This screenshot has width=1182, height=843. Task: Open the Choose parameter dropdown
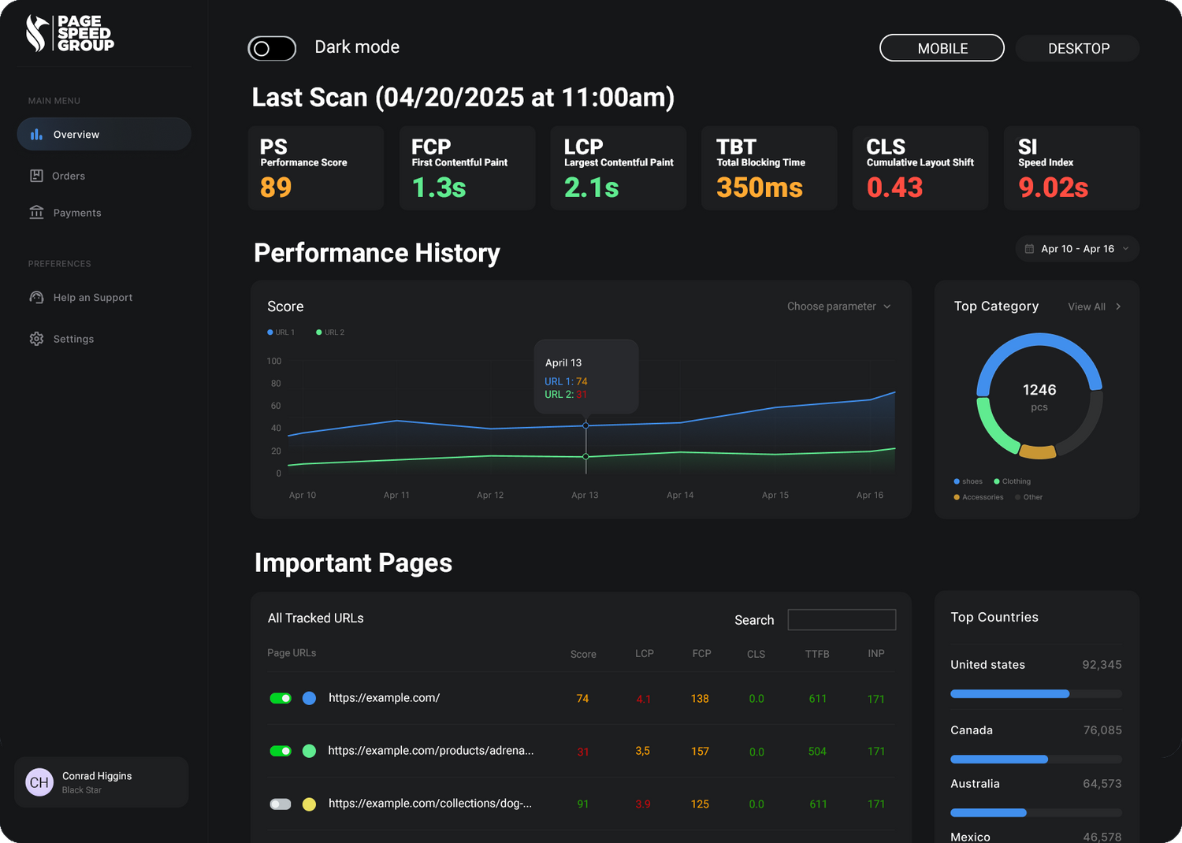tap(838, 306)
